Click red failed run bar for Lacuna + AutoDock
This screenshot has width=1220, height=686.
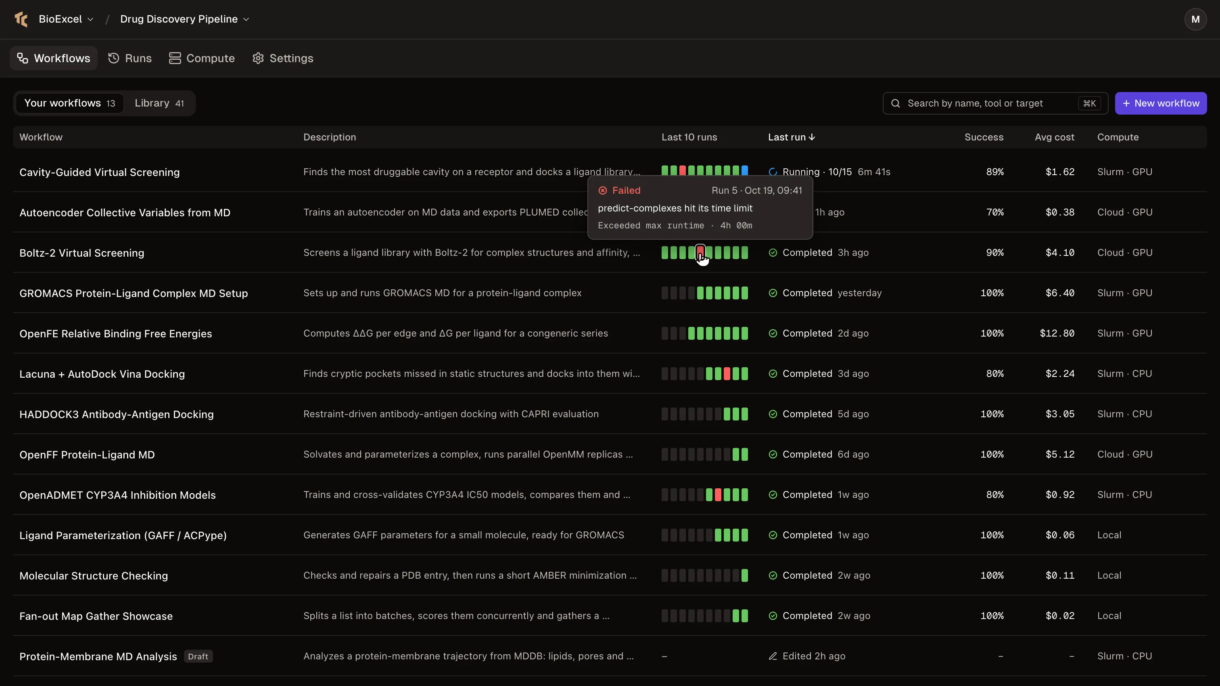[x=727, y=374]
